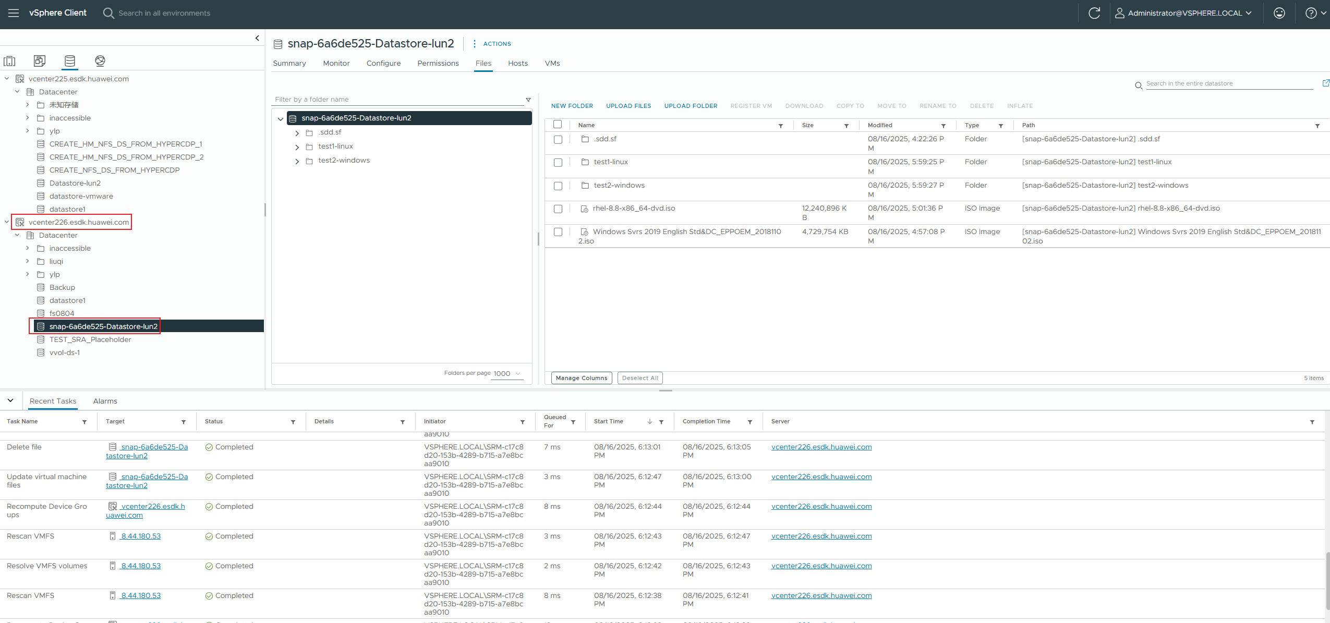Filter the Type column
Screen dimensions: 1330x623
tap(1001, 126)
